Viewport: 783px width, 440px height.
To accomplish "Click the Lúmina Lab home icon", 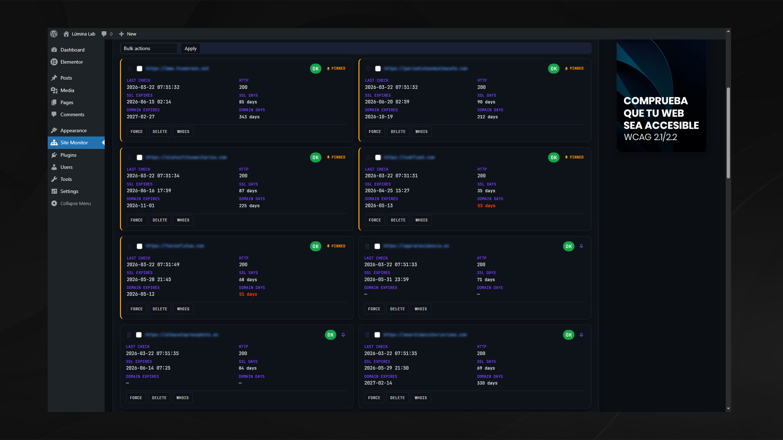I will coord(66,34).
